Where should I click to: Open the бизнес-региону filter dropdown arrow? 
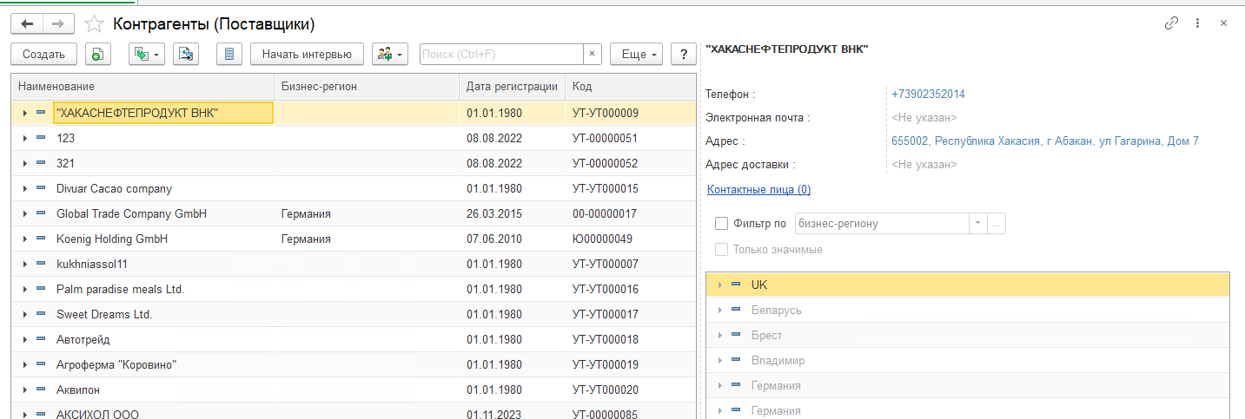coord(978,223)
